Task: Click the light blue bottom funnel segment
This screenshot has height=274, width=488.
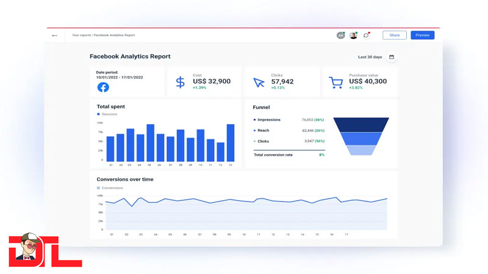Action: pos(361,150)
